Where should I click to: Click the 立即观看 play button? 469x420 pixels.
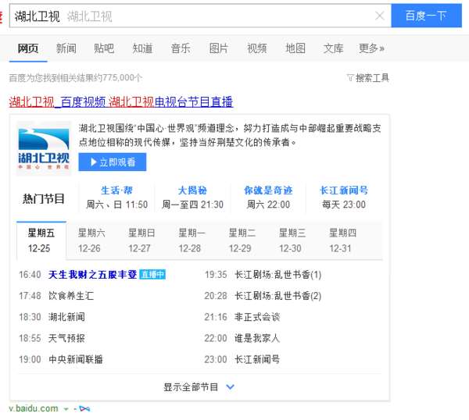113,162
